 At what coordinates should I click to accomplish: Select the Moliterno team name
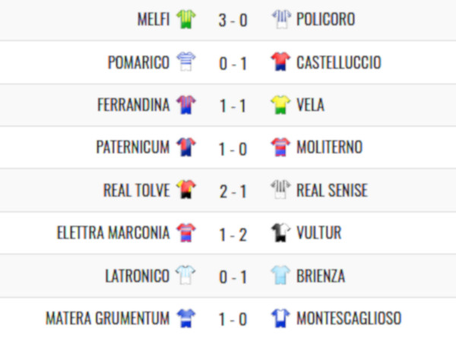click(329, 147)
